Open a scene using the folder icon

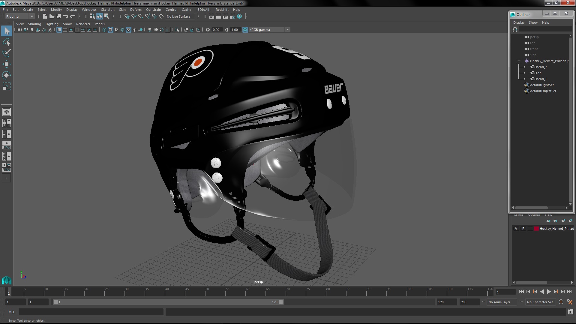52,16
